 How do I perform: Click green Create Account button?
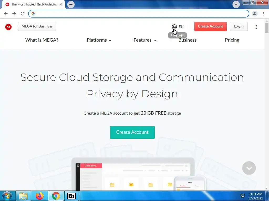click(x=132, y=132)
